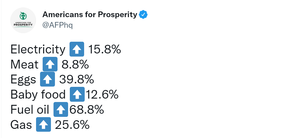Screen dimensions: 299x138
Task: Click the 39.8% eggs figure
Action: point(76,80)
